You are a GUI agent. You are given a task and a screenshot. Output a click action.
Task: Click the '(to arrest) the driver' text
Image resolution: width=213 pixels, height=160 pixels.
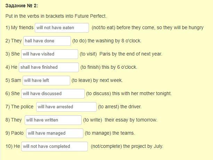[120, 107]
